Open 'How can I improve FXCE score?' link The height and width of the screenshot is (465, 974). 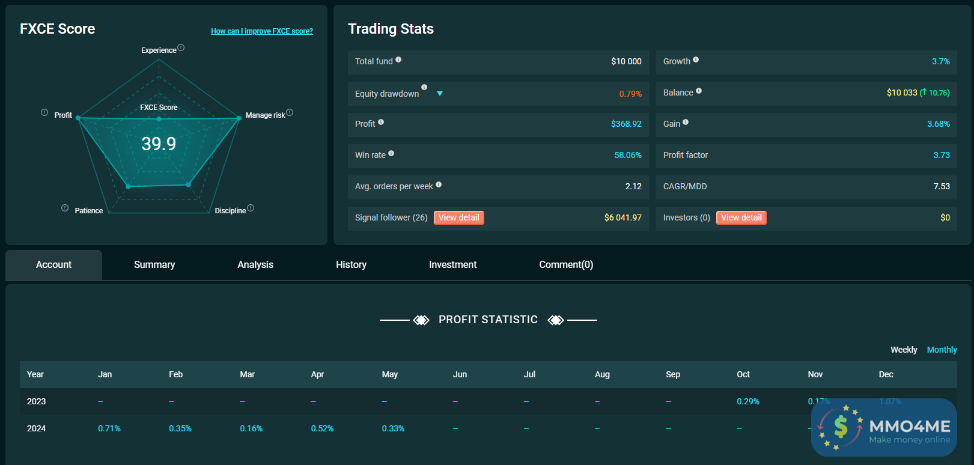coord(261,31)
